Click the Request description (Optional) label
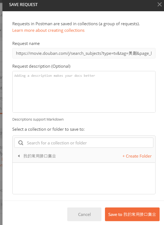This screenshot has width=164, height=225. pyautogui.click(x=41, y=66)
